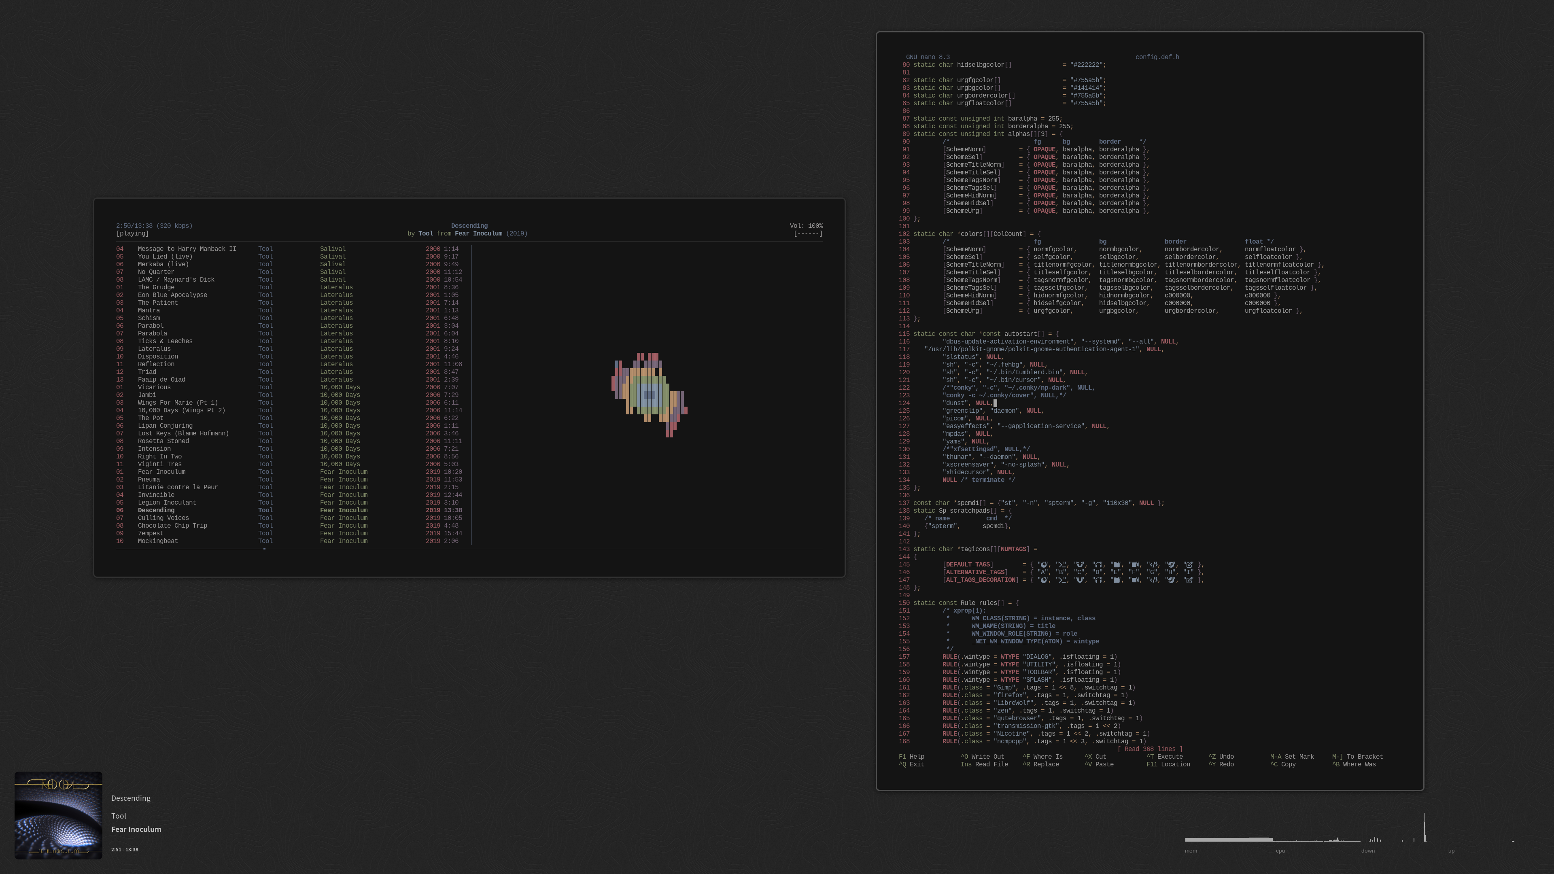Click the [playing] status in the player header

tap(132, 233)
